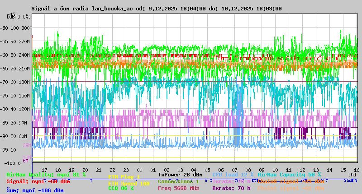
Task: Click the [h] unit label on time axis
Action: (x=353, y=174)
